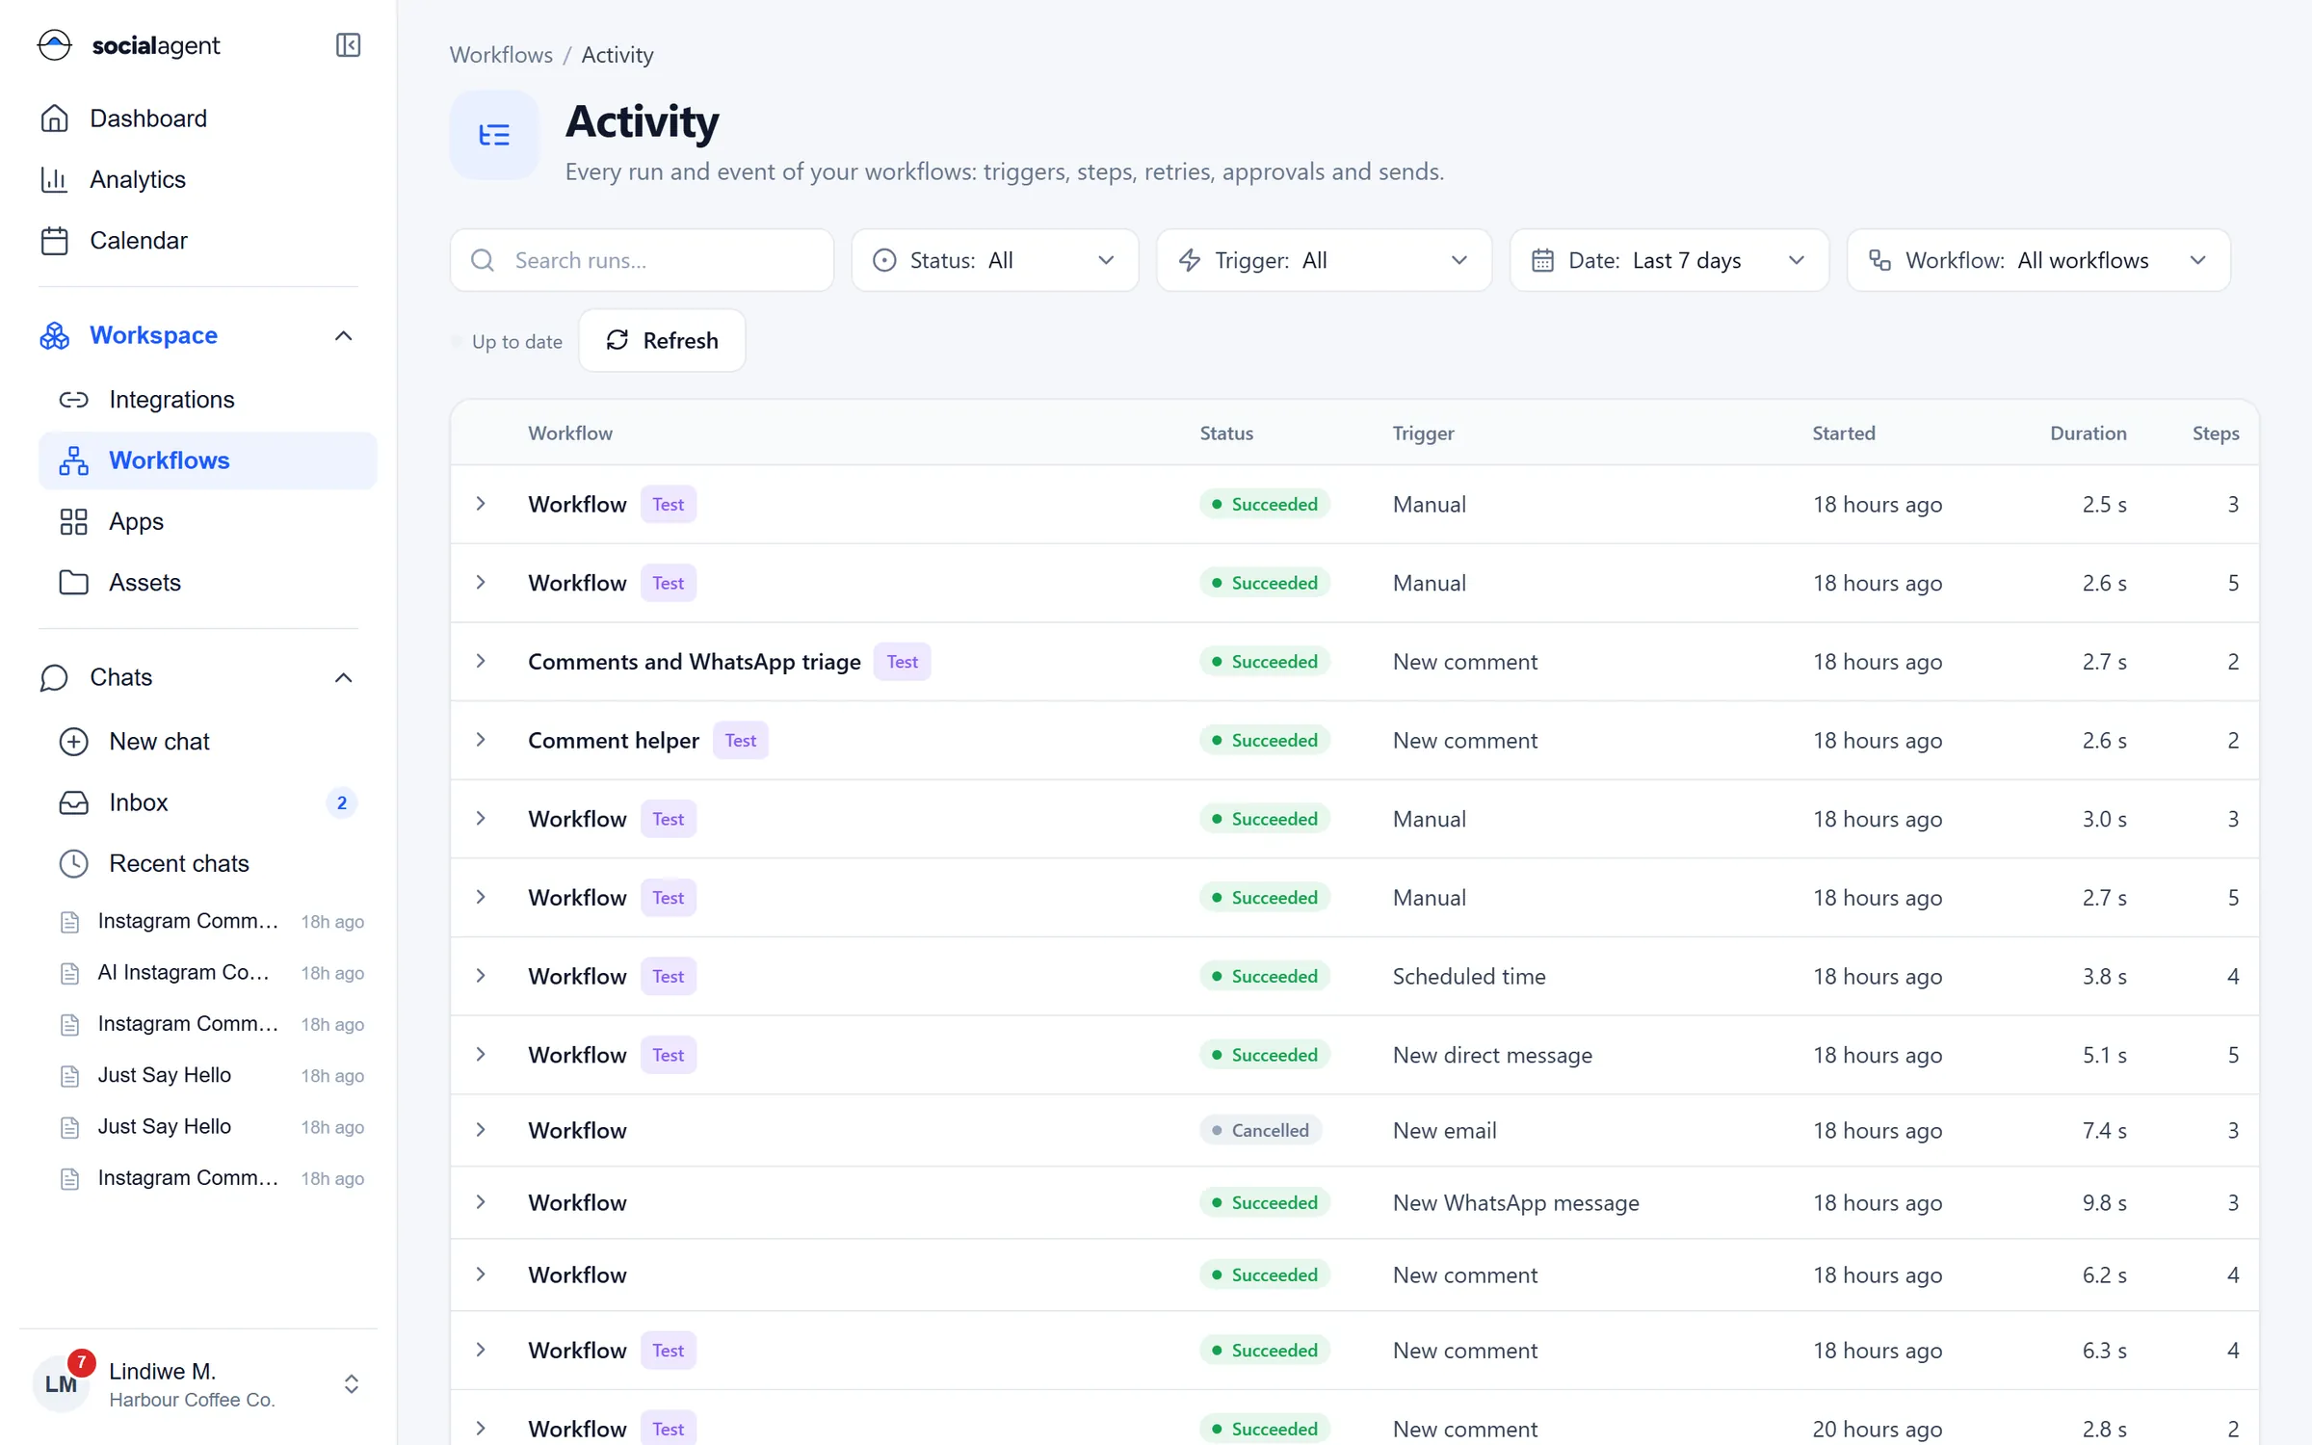Click the Activity list icon beside the title
2312x1445 pixels.
tap(494, 135)
